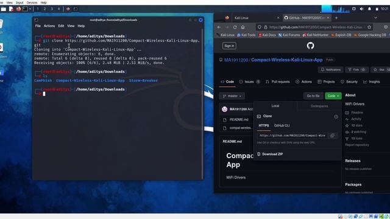Image resolution: width=390 pixels, height=219 pixels.
Task: Fork the repository button
Action: pyautogui.click(x=356, y=70)
